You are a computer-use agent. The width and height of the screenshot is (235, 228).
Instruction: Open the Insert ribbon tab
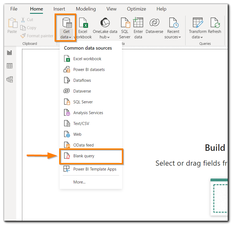click(59, 9)
